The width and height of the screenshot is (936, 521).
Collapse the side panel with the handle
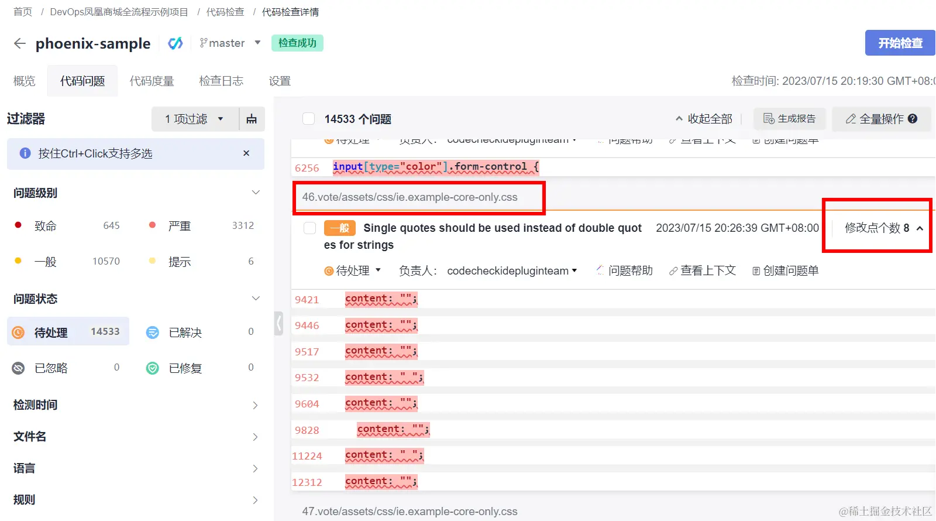point(279,323)
